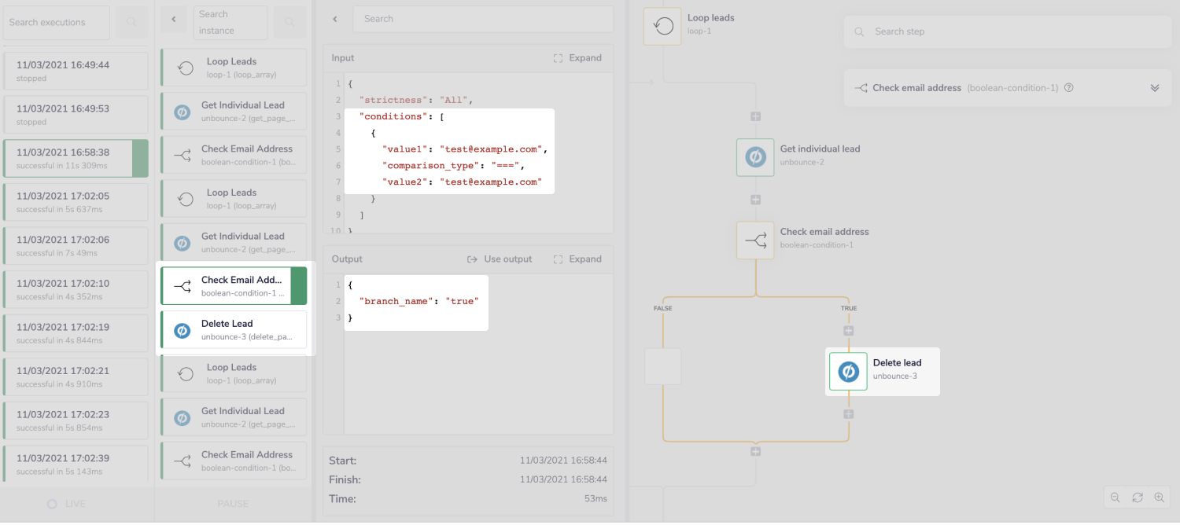Expand the Input JSON panel

click(577, 58)
